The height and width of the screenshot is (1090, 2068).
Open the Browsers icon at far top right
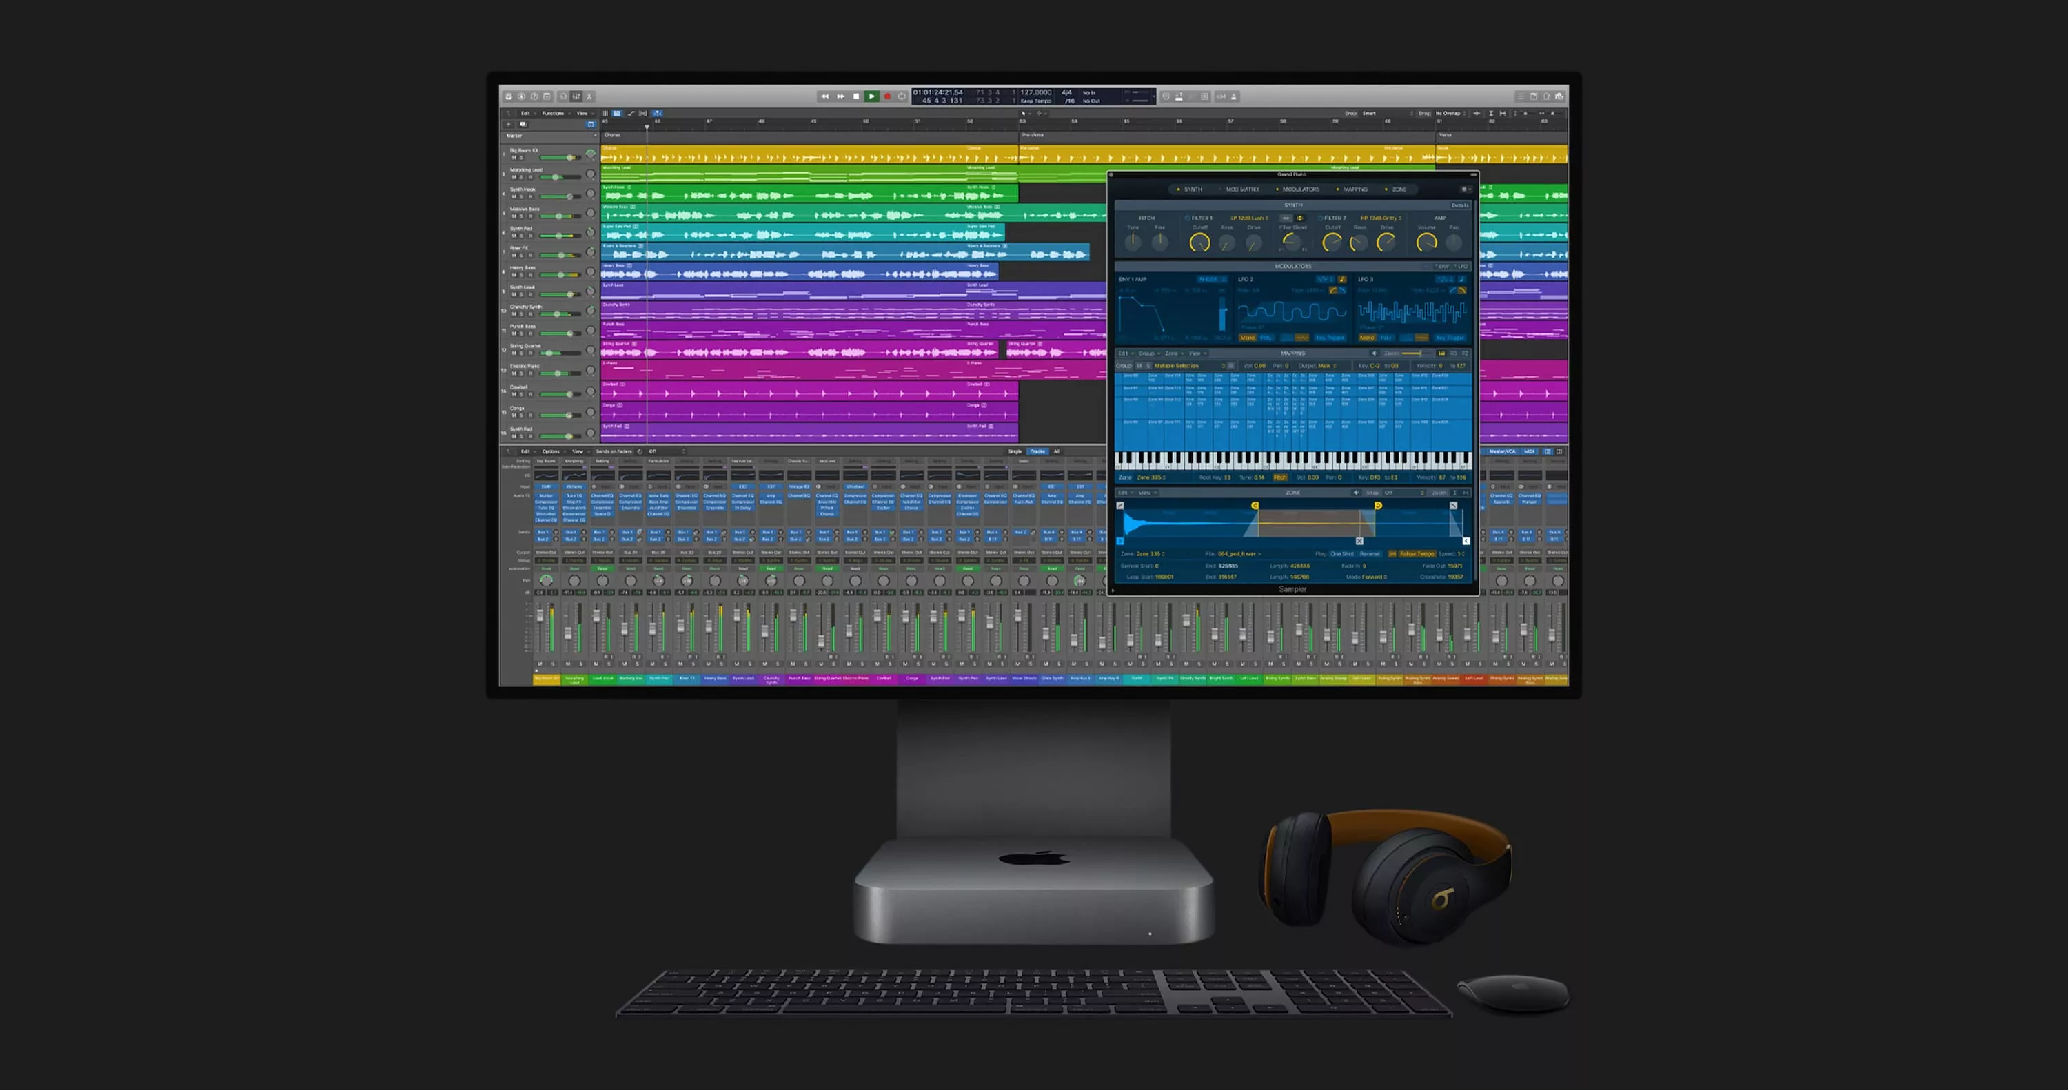tap(1559, 96)
